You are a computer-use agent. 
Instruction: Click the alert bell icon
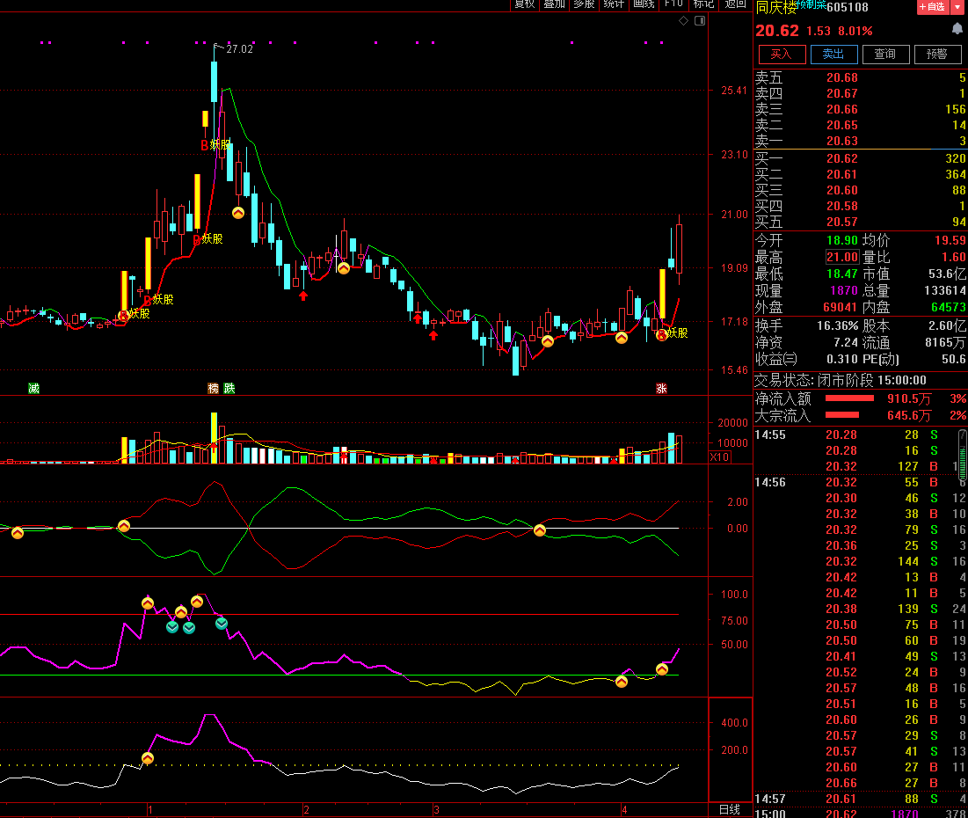[x=957, y=29]
